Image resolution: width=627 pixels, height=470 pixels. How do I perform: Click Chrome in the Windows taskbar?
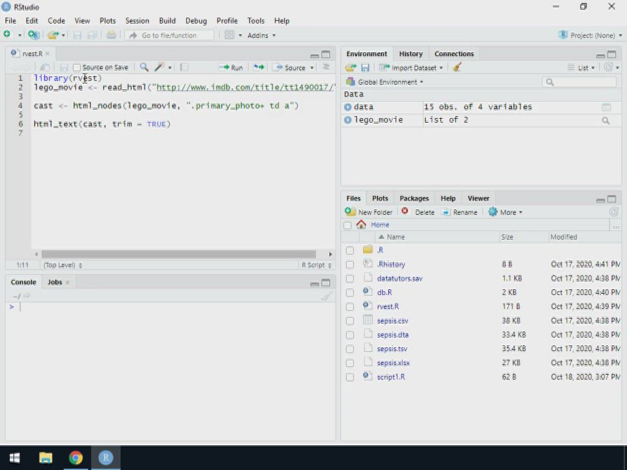76,458
